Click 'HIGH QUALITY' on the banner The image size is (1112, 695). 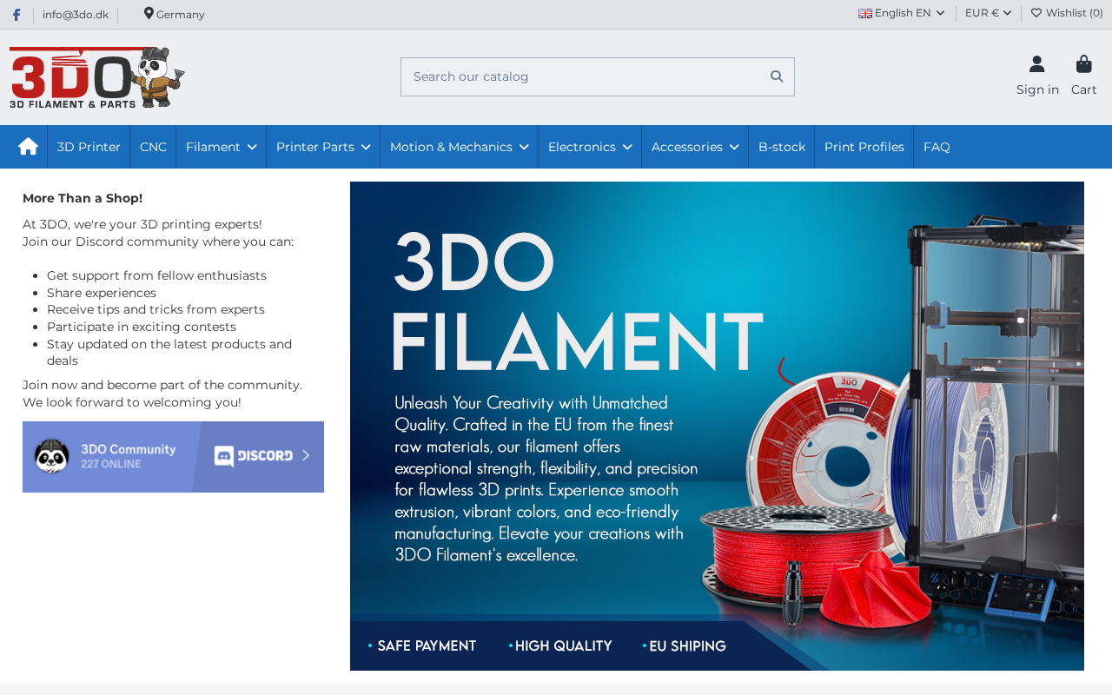[563, 645]
